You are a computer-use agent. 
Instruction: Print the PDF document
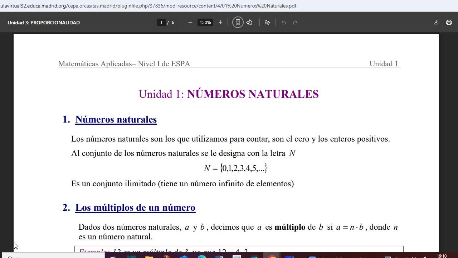(x=449, y=22)
